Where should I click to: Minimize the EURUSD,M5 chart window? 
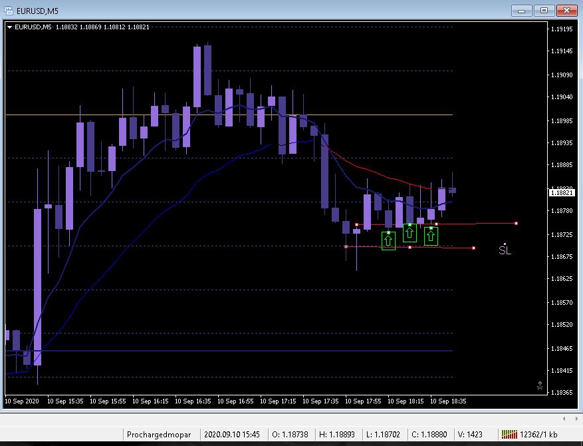click(522, 11)
